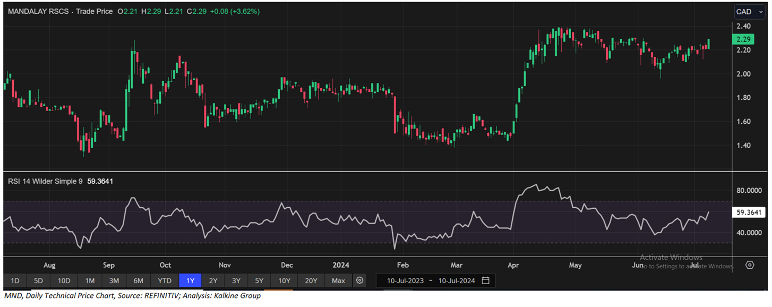Click the hexagon settings icon at bottom right
Screen dimensions: 772x307
750,265
